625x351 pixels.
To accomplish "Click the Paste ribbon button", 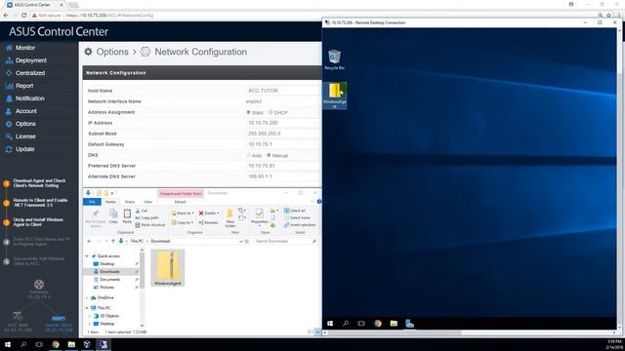I will (x=127, y=216).
